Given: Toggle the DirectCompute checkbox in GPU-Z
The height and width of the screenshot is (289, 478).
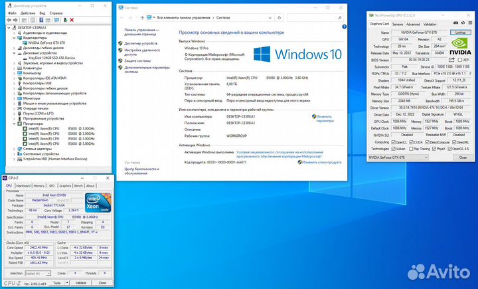Looking at the screenshot, I should pos(428,142).
